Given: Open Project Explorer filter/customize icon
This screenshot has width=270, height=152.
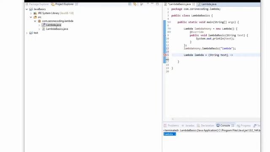Looking at the screenshot, I should pos(142,4).
